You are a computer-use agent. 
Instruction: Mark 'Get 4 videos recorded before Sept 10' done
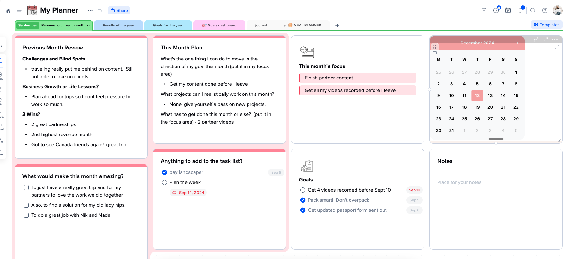tap(303, 190)
